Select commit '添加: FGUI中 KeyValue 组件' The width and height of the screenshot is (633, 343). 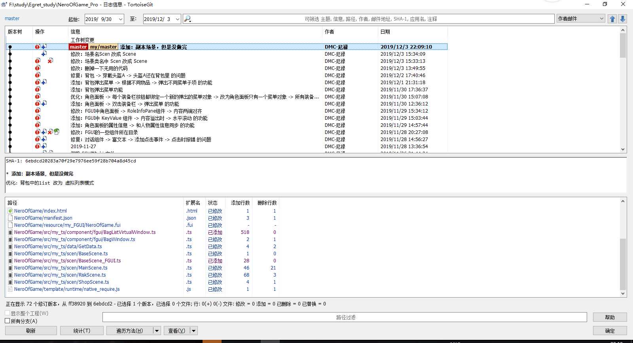point(226,118)
